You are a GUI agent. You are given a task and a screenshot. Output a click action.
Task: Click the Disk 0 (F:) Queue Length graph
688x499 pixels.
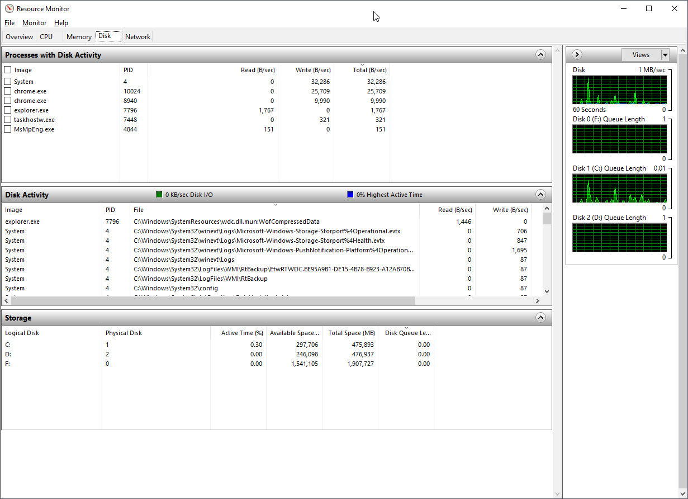[619, 138]
